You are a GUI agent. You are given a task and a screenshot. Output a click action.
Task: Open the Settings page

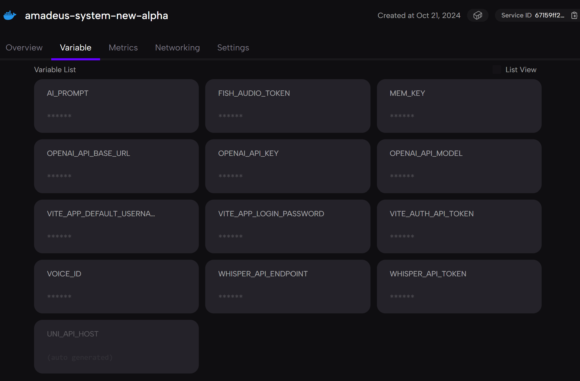coord(233,47)
